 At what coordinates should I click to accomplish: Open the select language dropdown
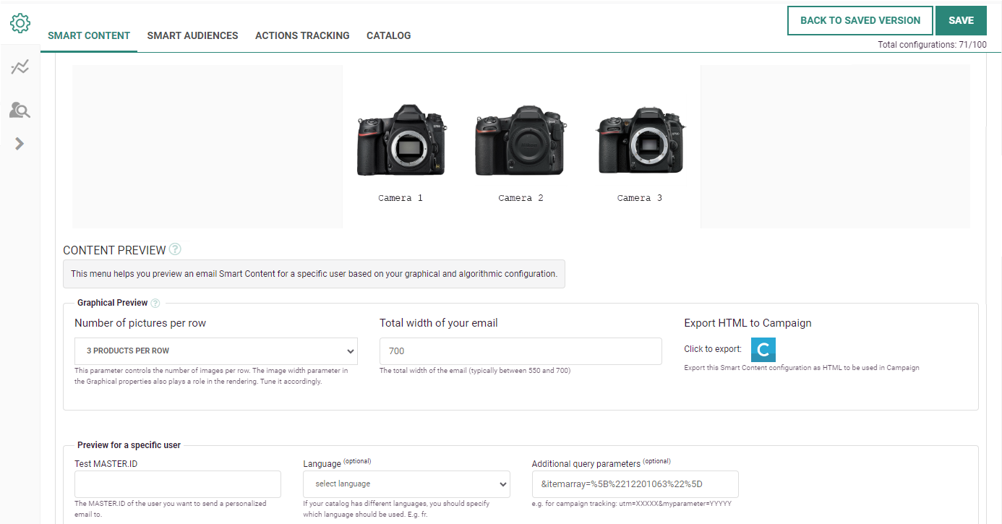pyautogui.click(x=406, y=484)
